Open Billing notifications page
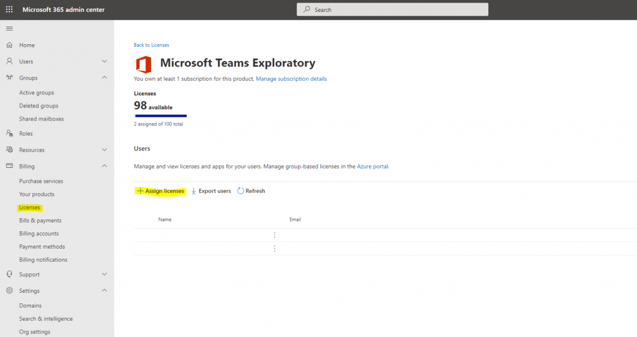This screenshot has width=637, height=337. point(43,260)
